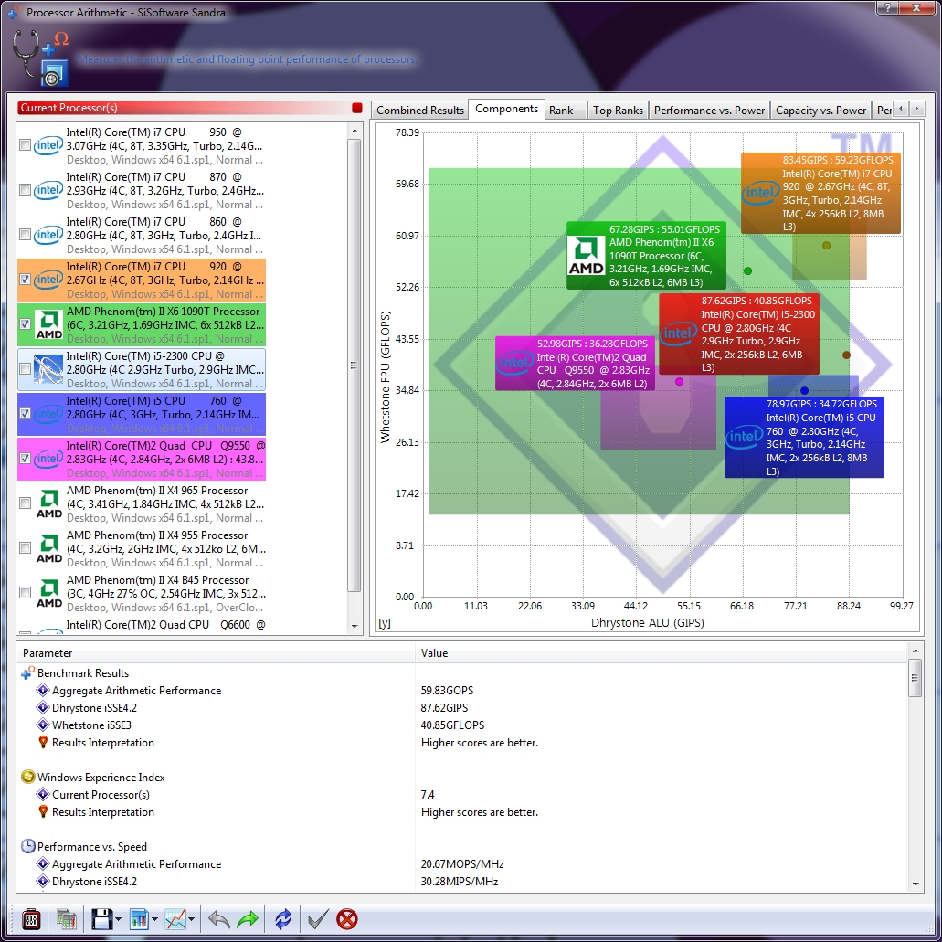Check the Core i7 870 processor checkbox
The width and height of the screenshot is (942, 942).
[x=25, y=190]
